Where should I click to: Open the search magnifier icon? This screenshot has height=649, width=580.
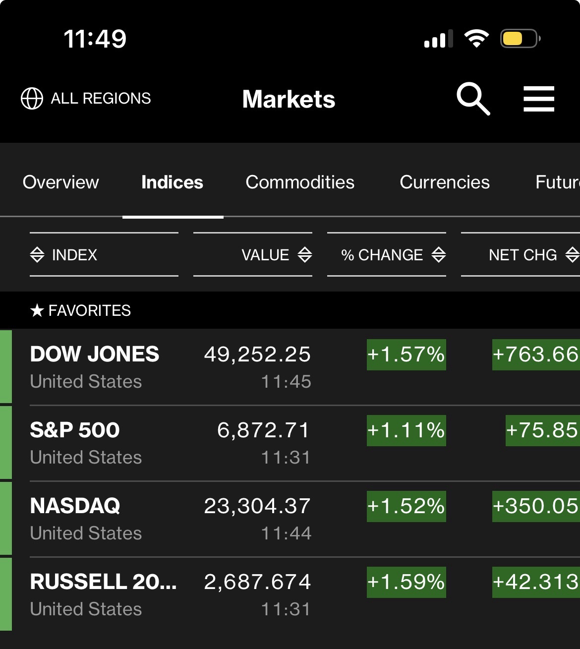473,99
